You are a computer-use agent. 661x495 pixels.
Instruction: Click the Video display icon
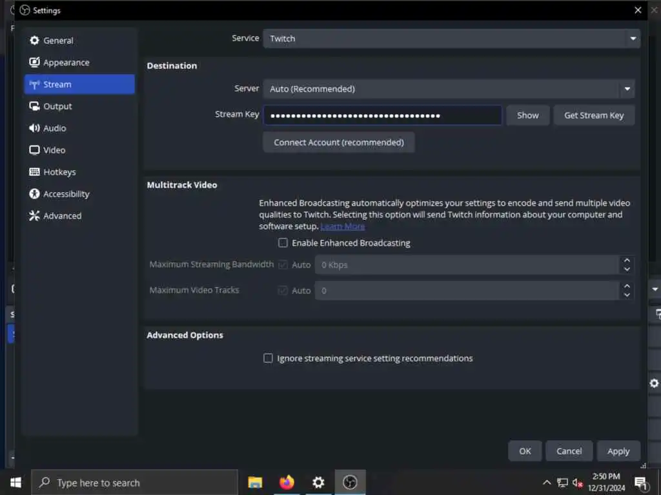(34, 150)
